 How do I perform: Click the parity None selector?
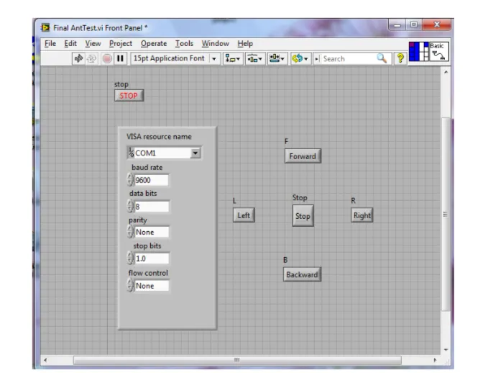point(152,233)
